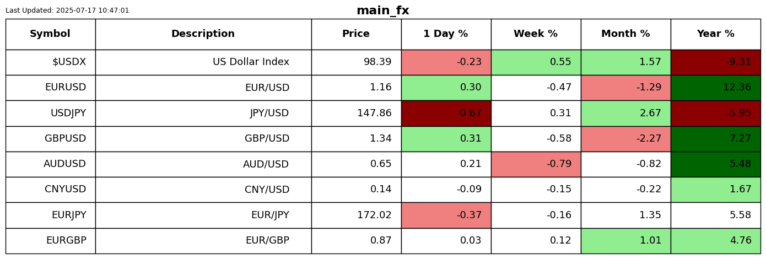Image resolution: width=766 pixels, height=259 pixels.
Task: Click the Month % column header
Action: 625,34
